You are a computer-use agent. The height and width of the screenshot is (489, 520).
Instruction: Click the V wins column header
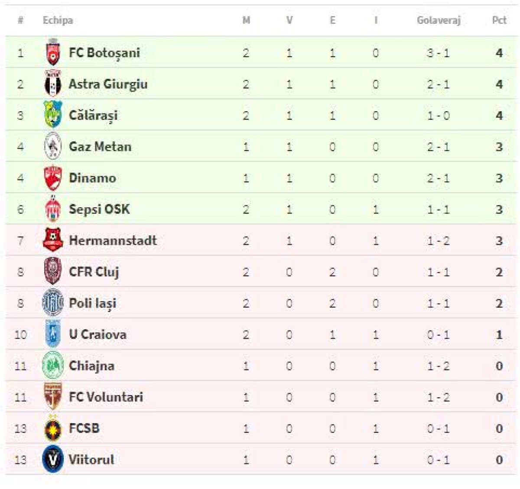coord(289,20)
